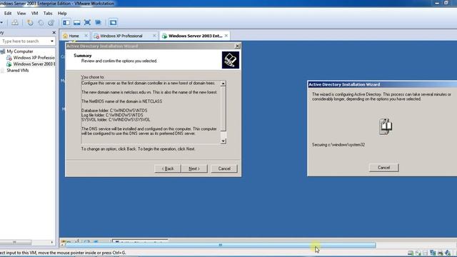Minimize the VMware Workstation window

(x=437, y=3)
